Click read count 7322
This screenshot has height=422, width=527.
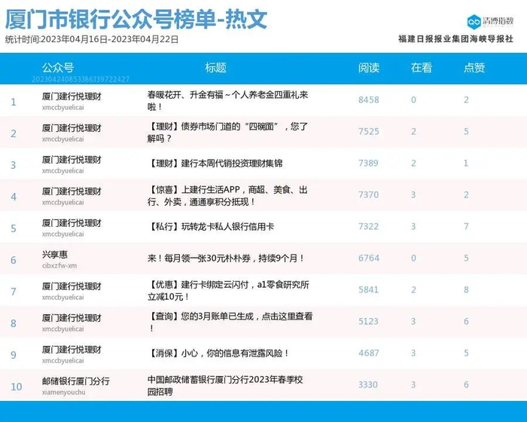point(369,227)
